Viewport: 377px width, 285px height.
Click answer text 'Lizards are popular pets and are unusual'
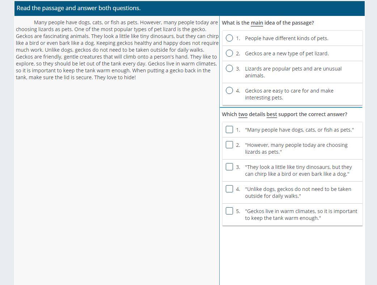pyautogui.click(x=293, y=69)
